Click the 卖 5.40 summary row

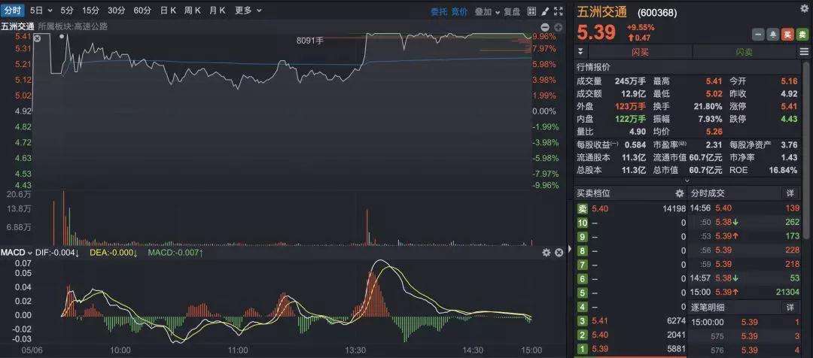[x=631, y=209]
